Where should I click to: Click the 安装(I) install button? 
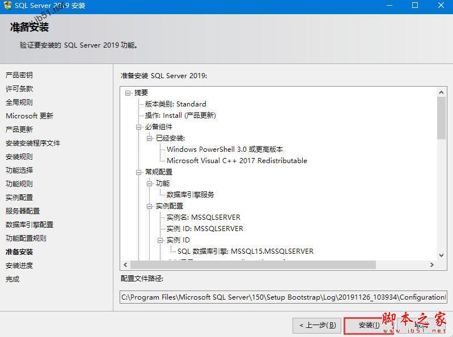[x=369, y=326]
